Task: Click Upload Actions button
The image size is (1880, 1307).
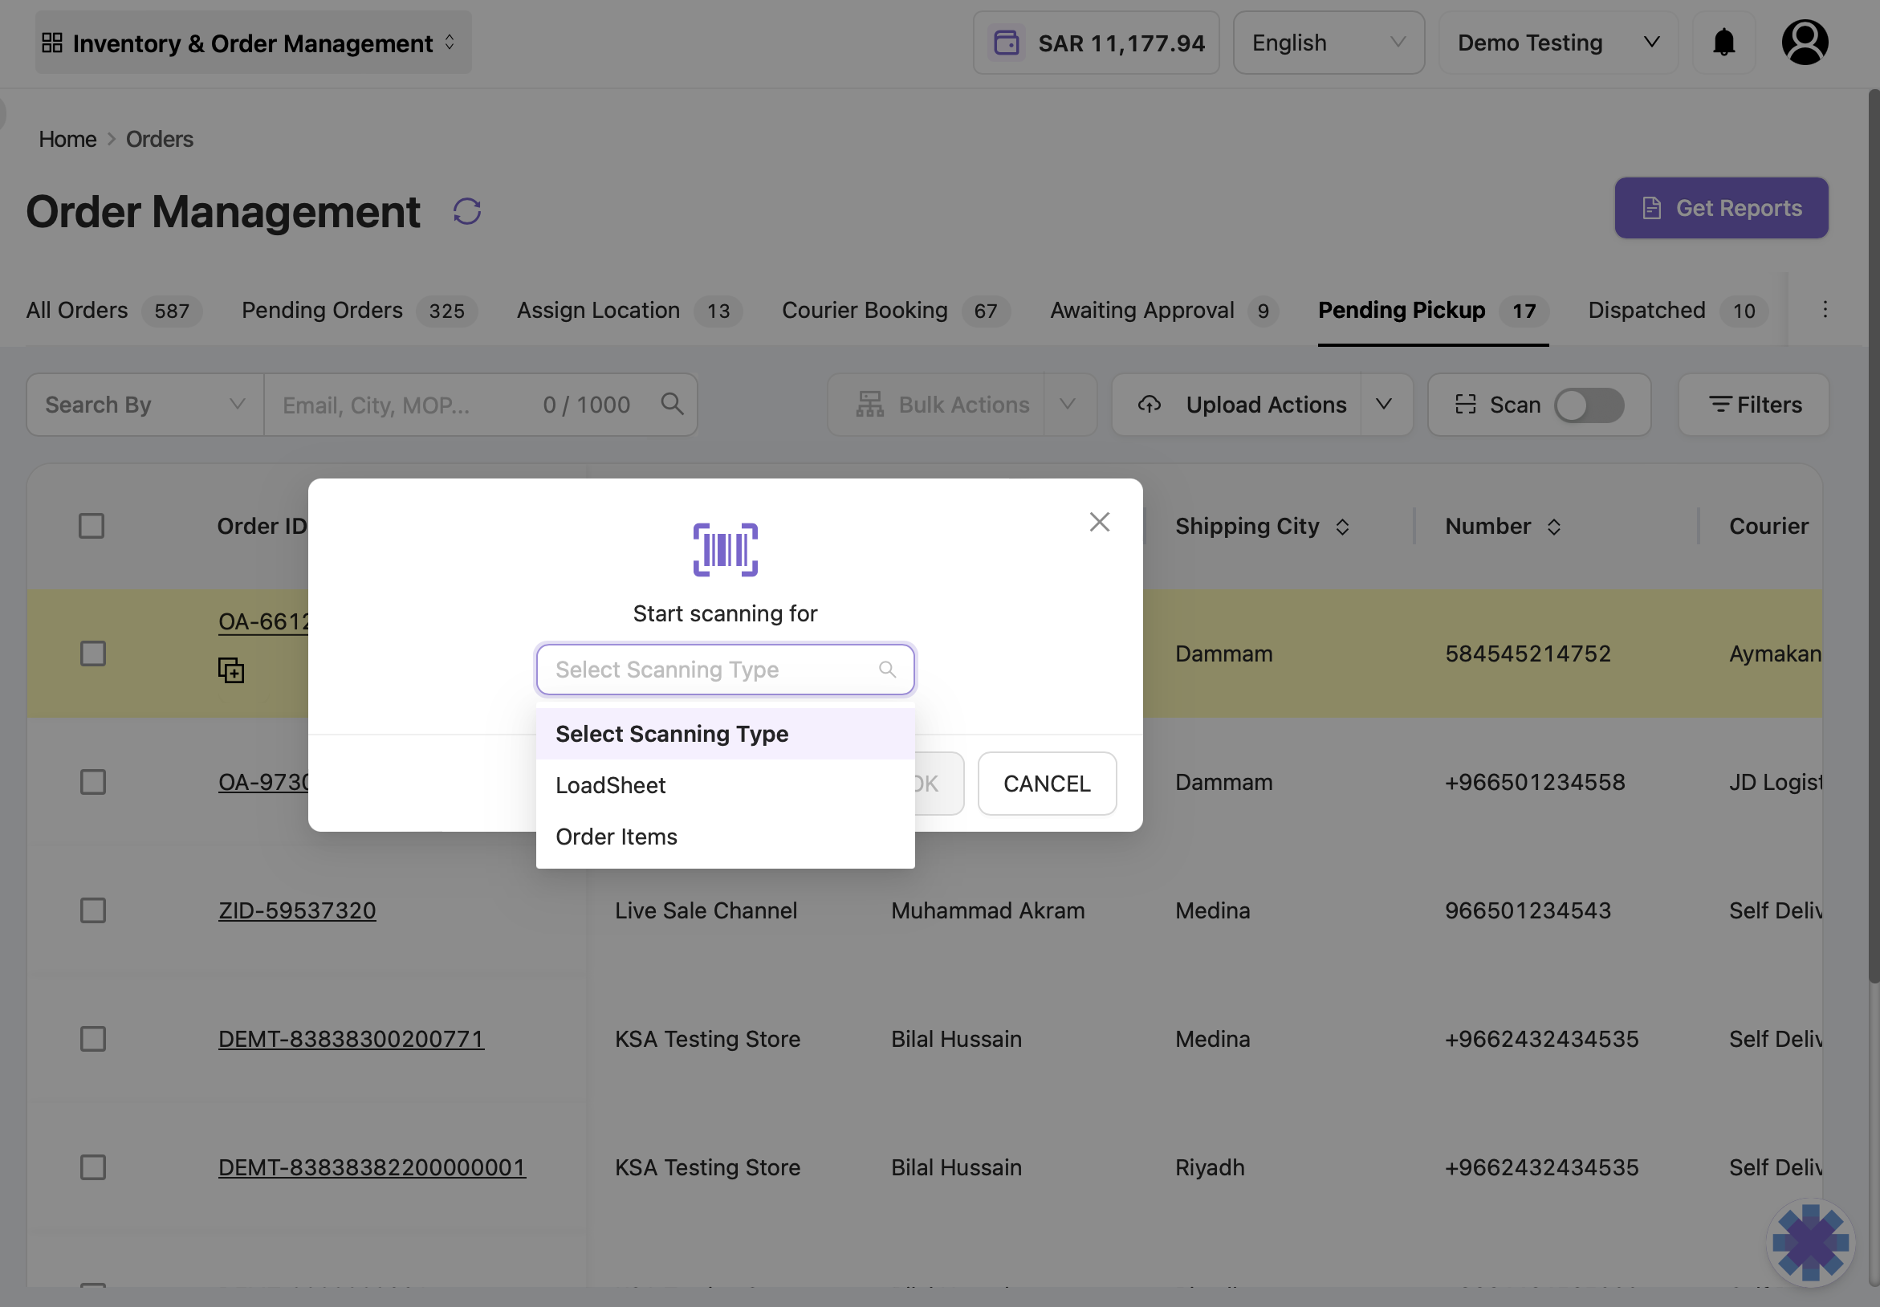Action: 1236,405
